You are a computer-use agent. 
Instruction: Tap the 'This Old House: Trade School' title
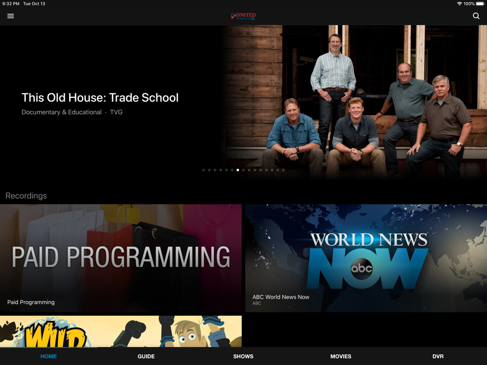[100, 97]
